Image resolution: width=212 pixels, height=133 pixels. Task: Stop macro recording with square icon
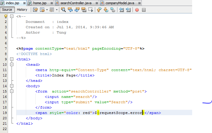(x=144, y=10)
